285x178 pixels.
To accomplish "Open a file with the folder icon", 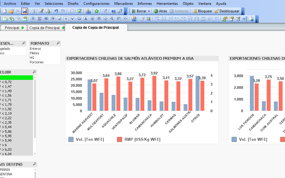I will pos(11,11).
